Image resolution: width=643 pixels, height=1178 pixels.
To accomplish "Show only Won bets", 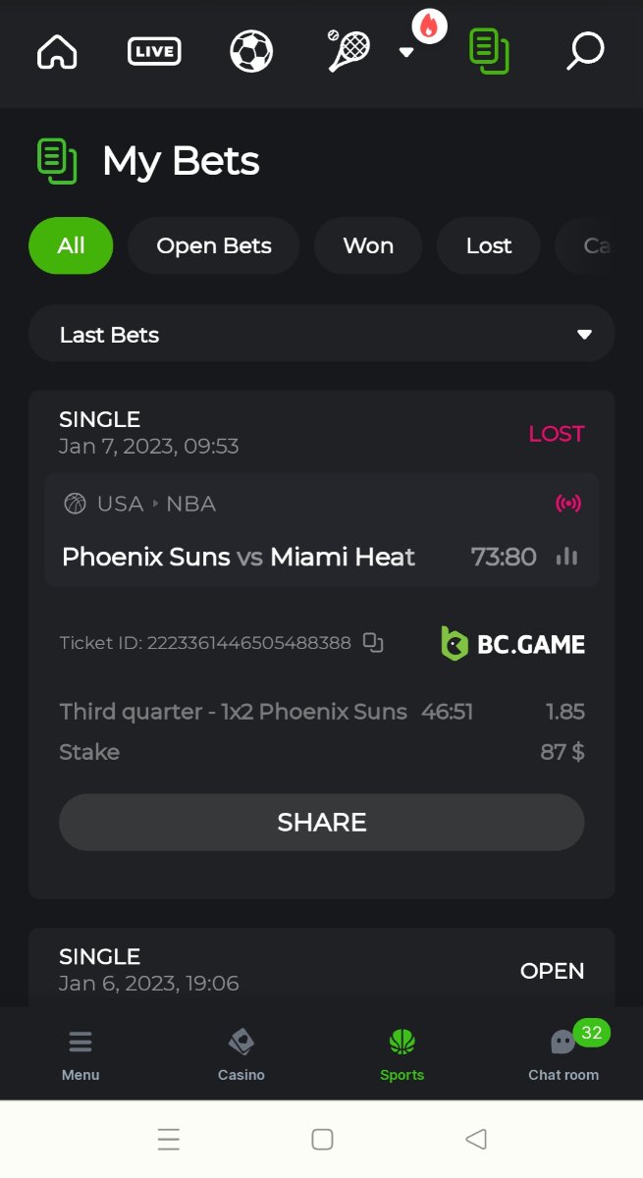I will pyautogui.click(x=368, y=245).
